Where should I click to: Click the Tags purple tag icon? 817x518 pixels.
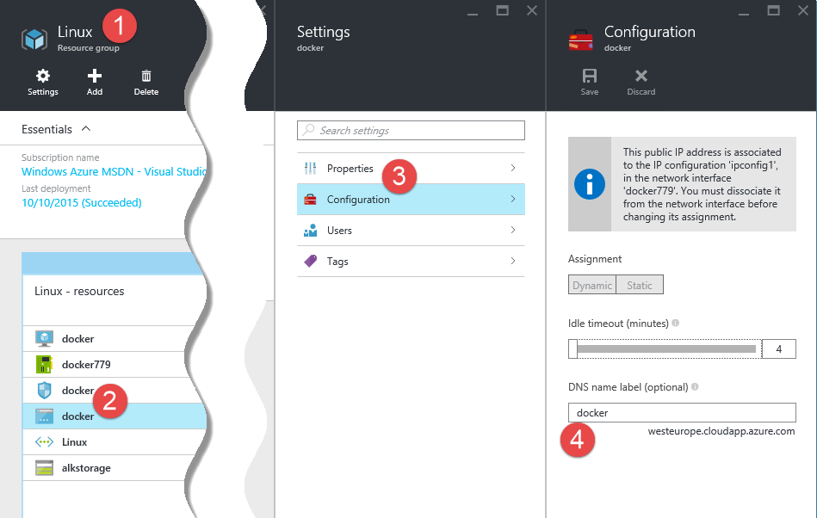pos(310,261)
